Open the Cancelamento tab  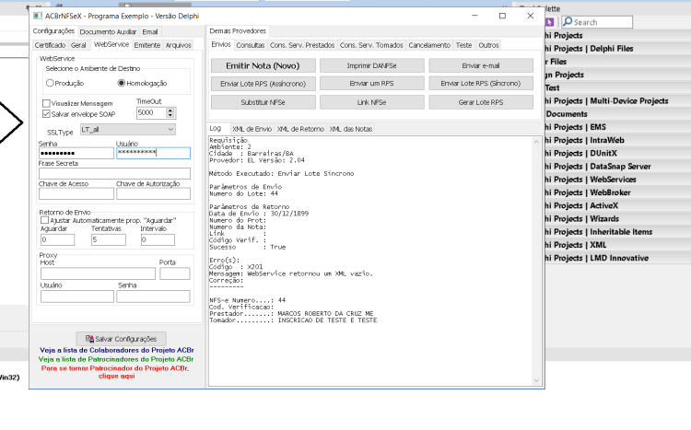[429, 45]
